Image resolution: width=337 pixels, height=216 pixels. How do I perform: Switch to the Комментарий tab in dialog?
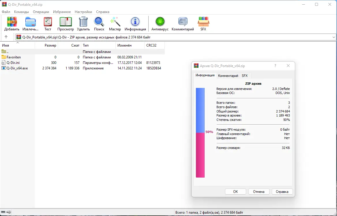tap(228, 75)
